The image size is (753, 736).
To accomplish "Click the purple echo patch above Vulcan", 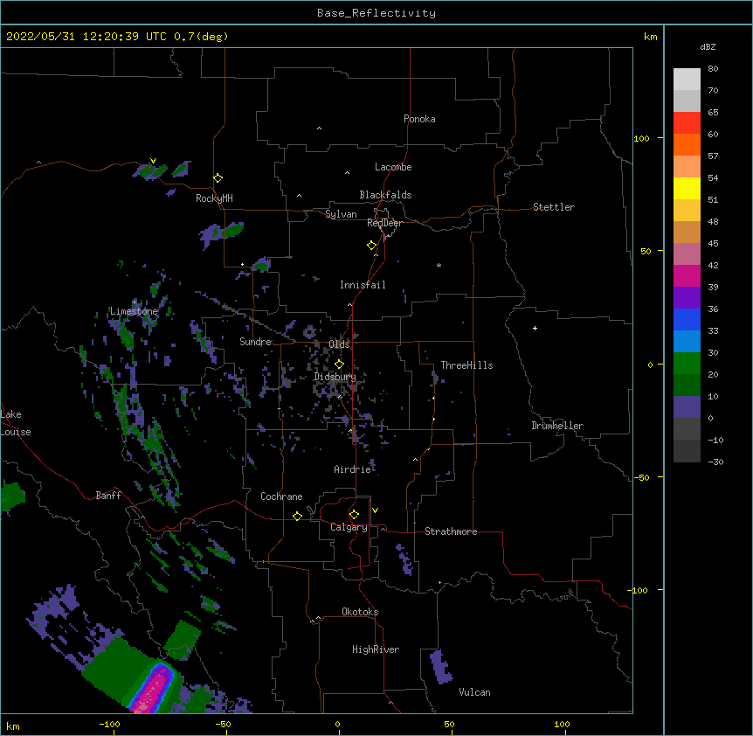I will click(440, 667).
